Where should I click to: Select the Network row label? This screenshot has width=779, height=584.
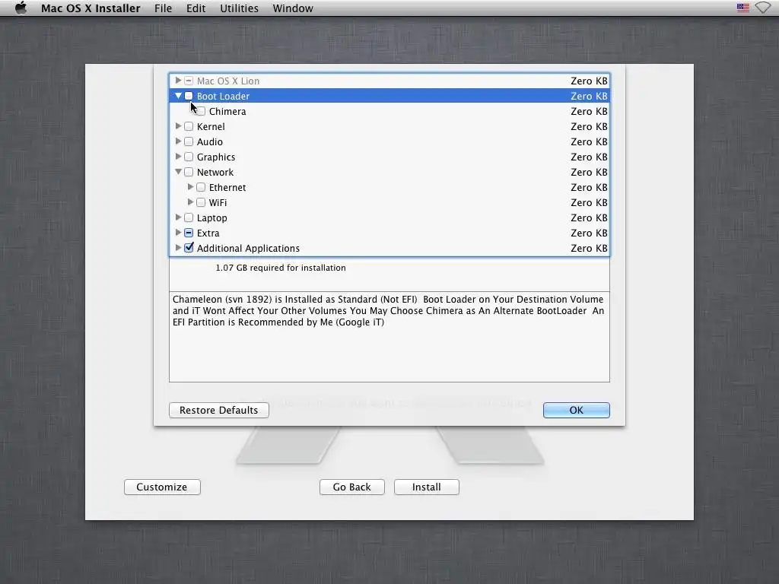coord(215,173)
